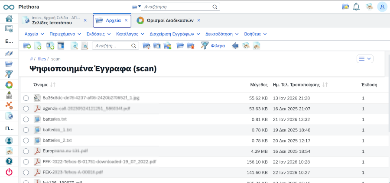Viewport: 390px width, 183px height.
Task: Click the # root breadcrumb link
Action: 32,59
